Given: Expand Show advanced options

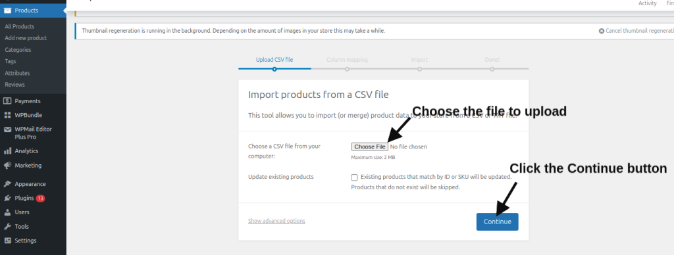Looking at the screenshot, I should point(276,221).
